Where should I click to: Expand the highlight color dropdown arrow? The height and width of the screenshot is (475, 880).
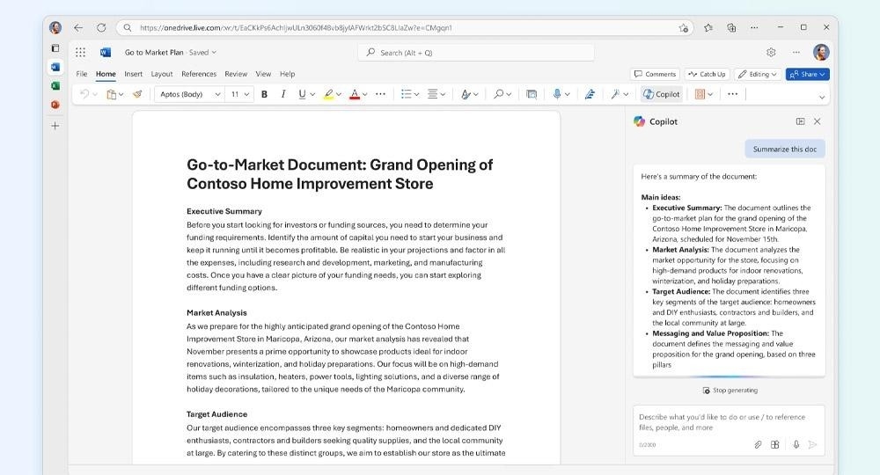pos(339,94)
